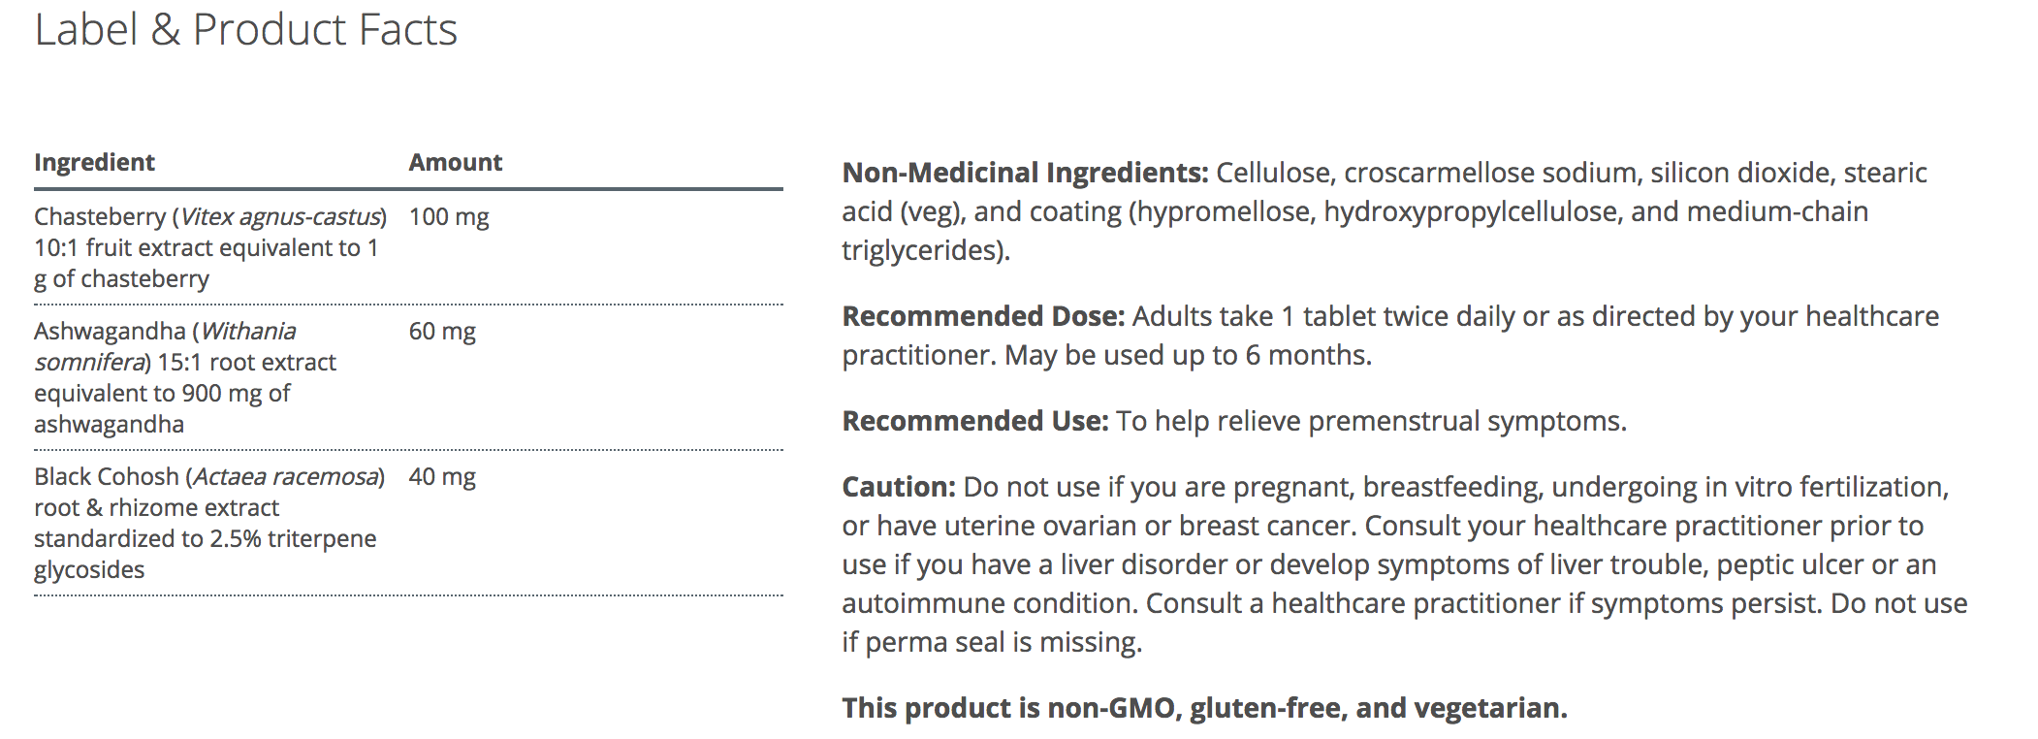The width and height of the screenshot is (2038, 739).
Task: Click the non-GMO, gluten-free, vegetarian statement
Action: (1204, 708)
